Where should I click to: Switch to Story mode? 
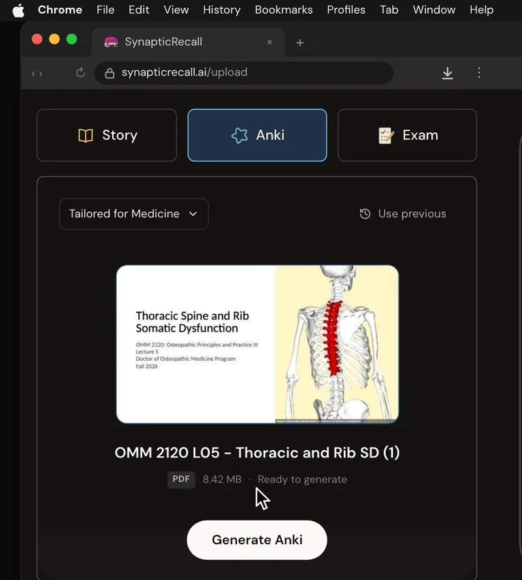coord(107,135)
